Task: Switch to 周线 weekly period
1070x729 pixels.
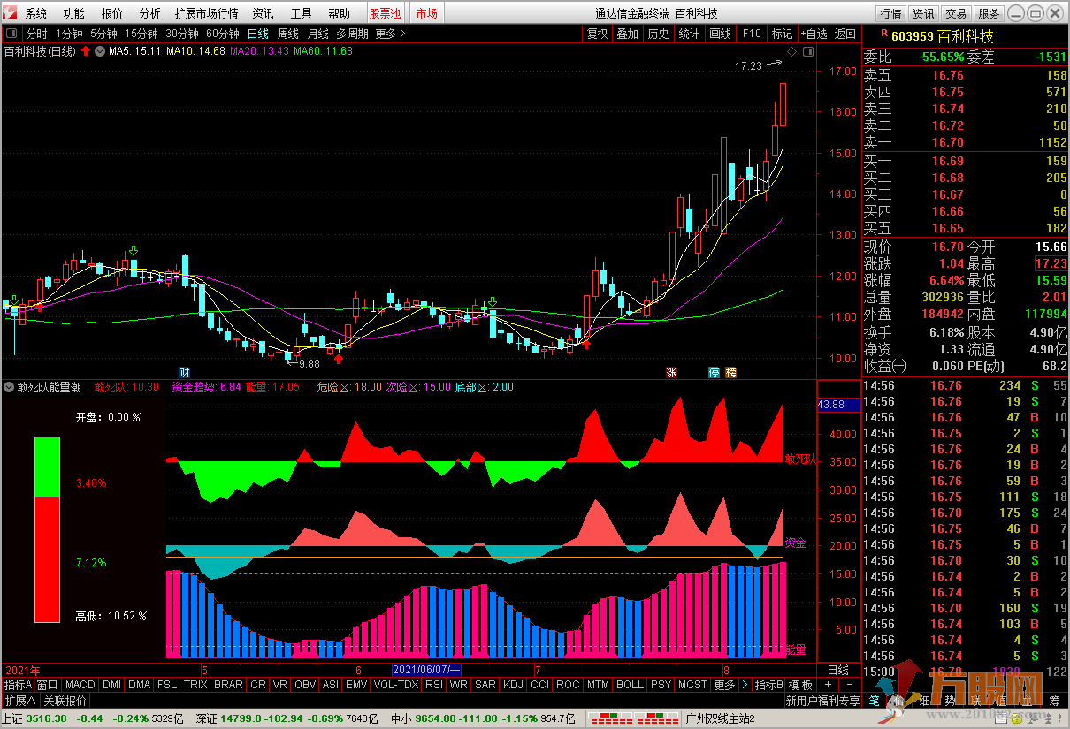Action: point(288,34)
